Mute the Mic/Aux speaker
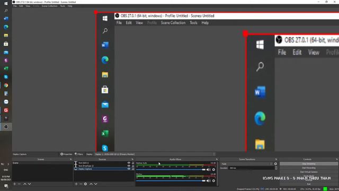This screenshot has height=191, width=339. pos(208,180)
